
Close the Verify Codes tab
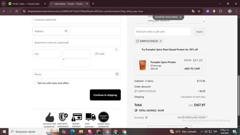[45, 4]
